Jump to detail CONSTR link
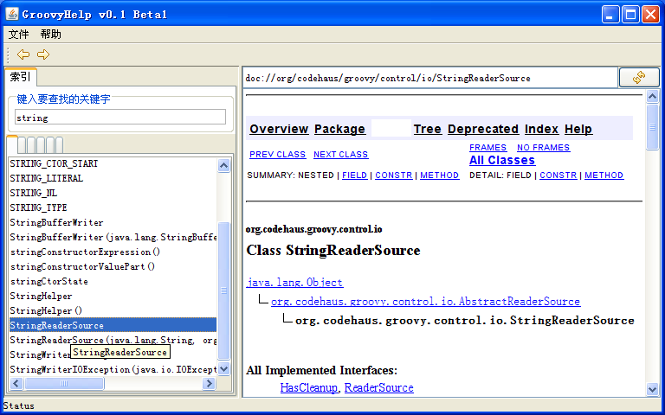 click(x=558, y=176)
